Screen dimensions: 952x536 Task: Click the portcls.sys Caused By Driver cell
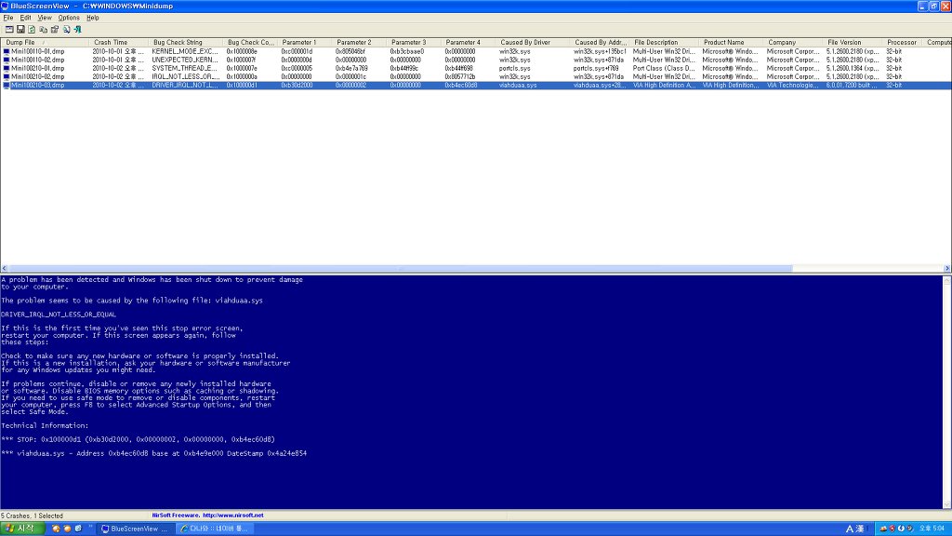click(x=515, y=69)
